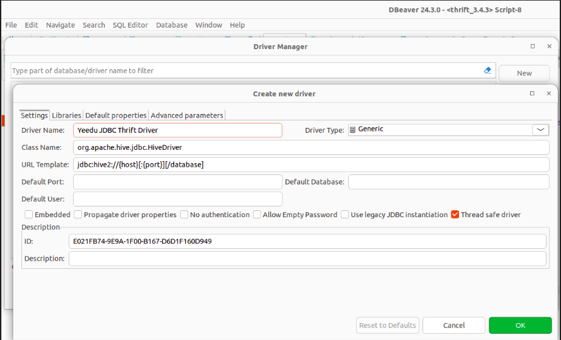Click the Default Database input field
The width and height of the screenshot is (561, 340).
coord(449,182)
